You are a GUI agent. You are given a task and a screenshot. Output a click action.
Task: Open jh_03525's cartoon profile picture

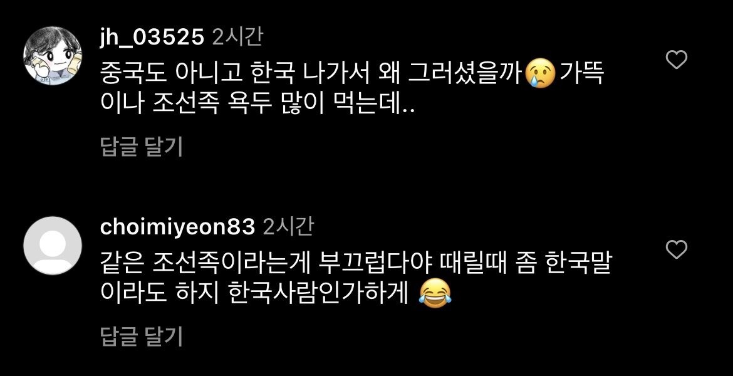[x=53, y=56]
